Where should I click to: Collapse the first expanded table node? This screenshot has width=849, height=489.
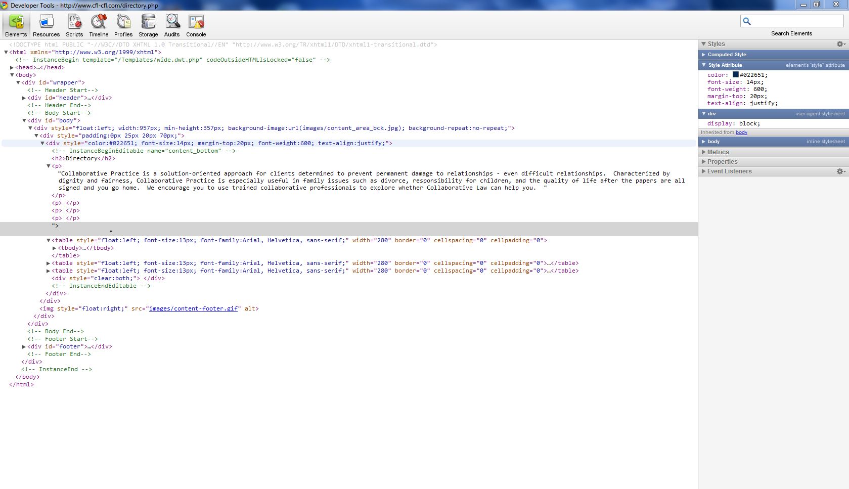49,240
